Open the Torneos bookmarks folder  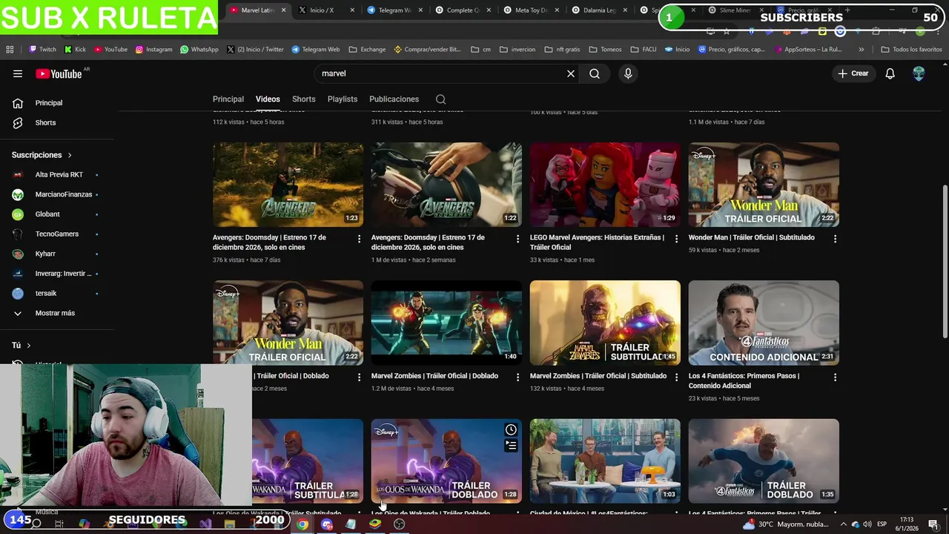[x=606, y=50]
